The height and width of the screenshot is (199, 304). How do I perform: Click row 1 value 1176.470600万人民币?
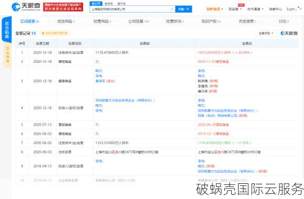[112, 52]
